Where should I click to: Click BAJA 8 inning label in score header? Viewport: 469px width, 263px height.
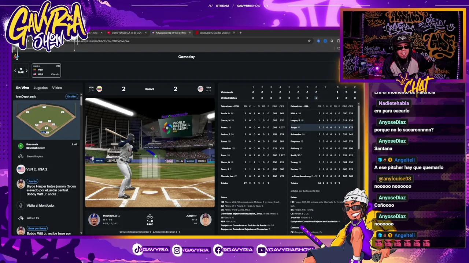149,89
